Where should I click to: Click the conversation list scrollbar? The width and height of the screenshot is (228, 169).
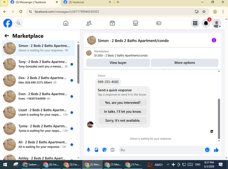(x=78, y=64)
